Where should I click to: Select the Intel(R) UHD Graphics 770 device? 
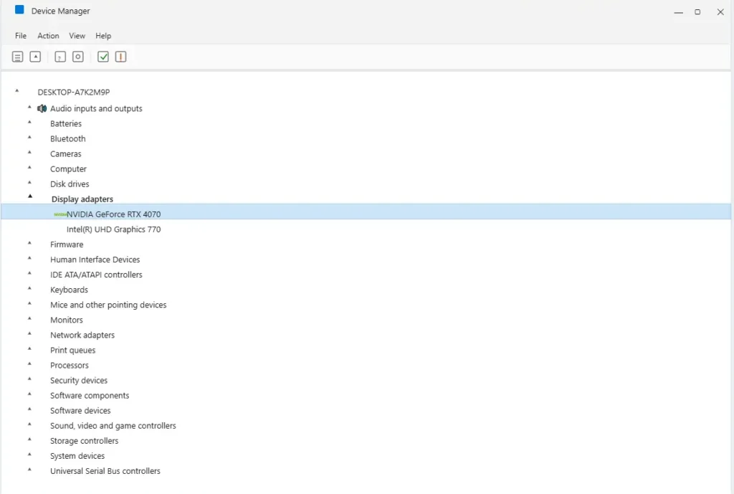pos(113,229)
